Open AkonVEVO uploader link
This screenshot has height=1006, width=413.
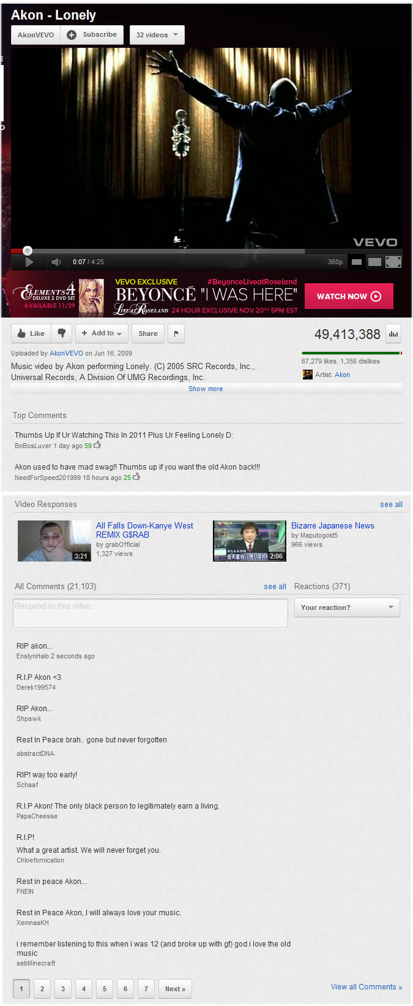point(66,353)
